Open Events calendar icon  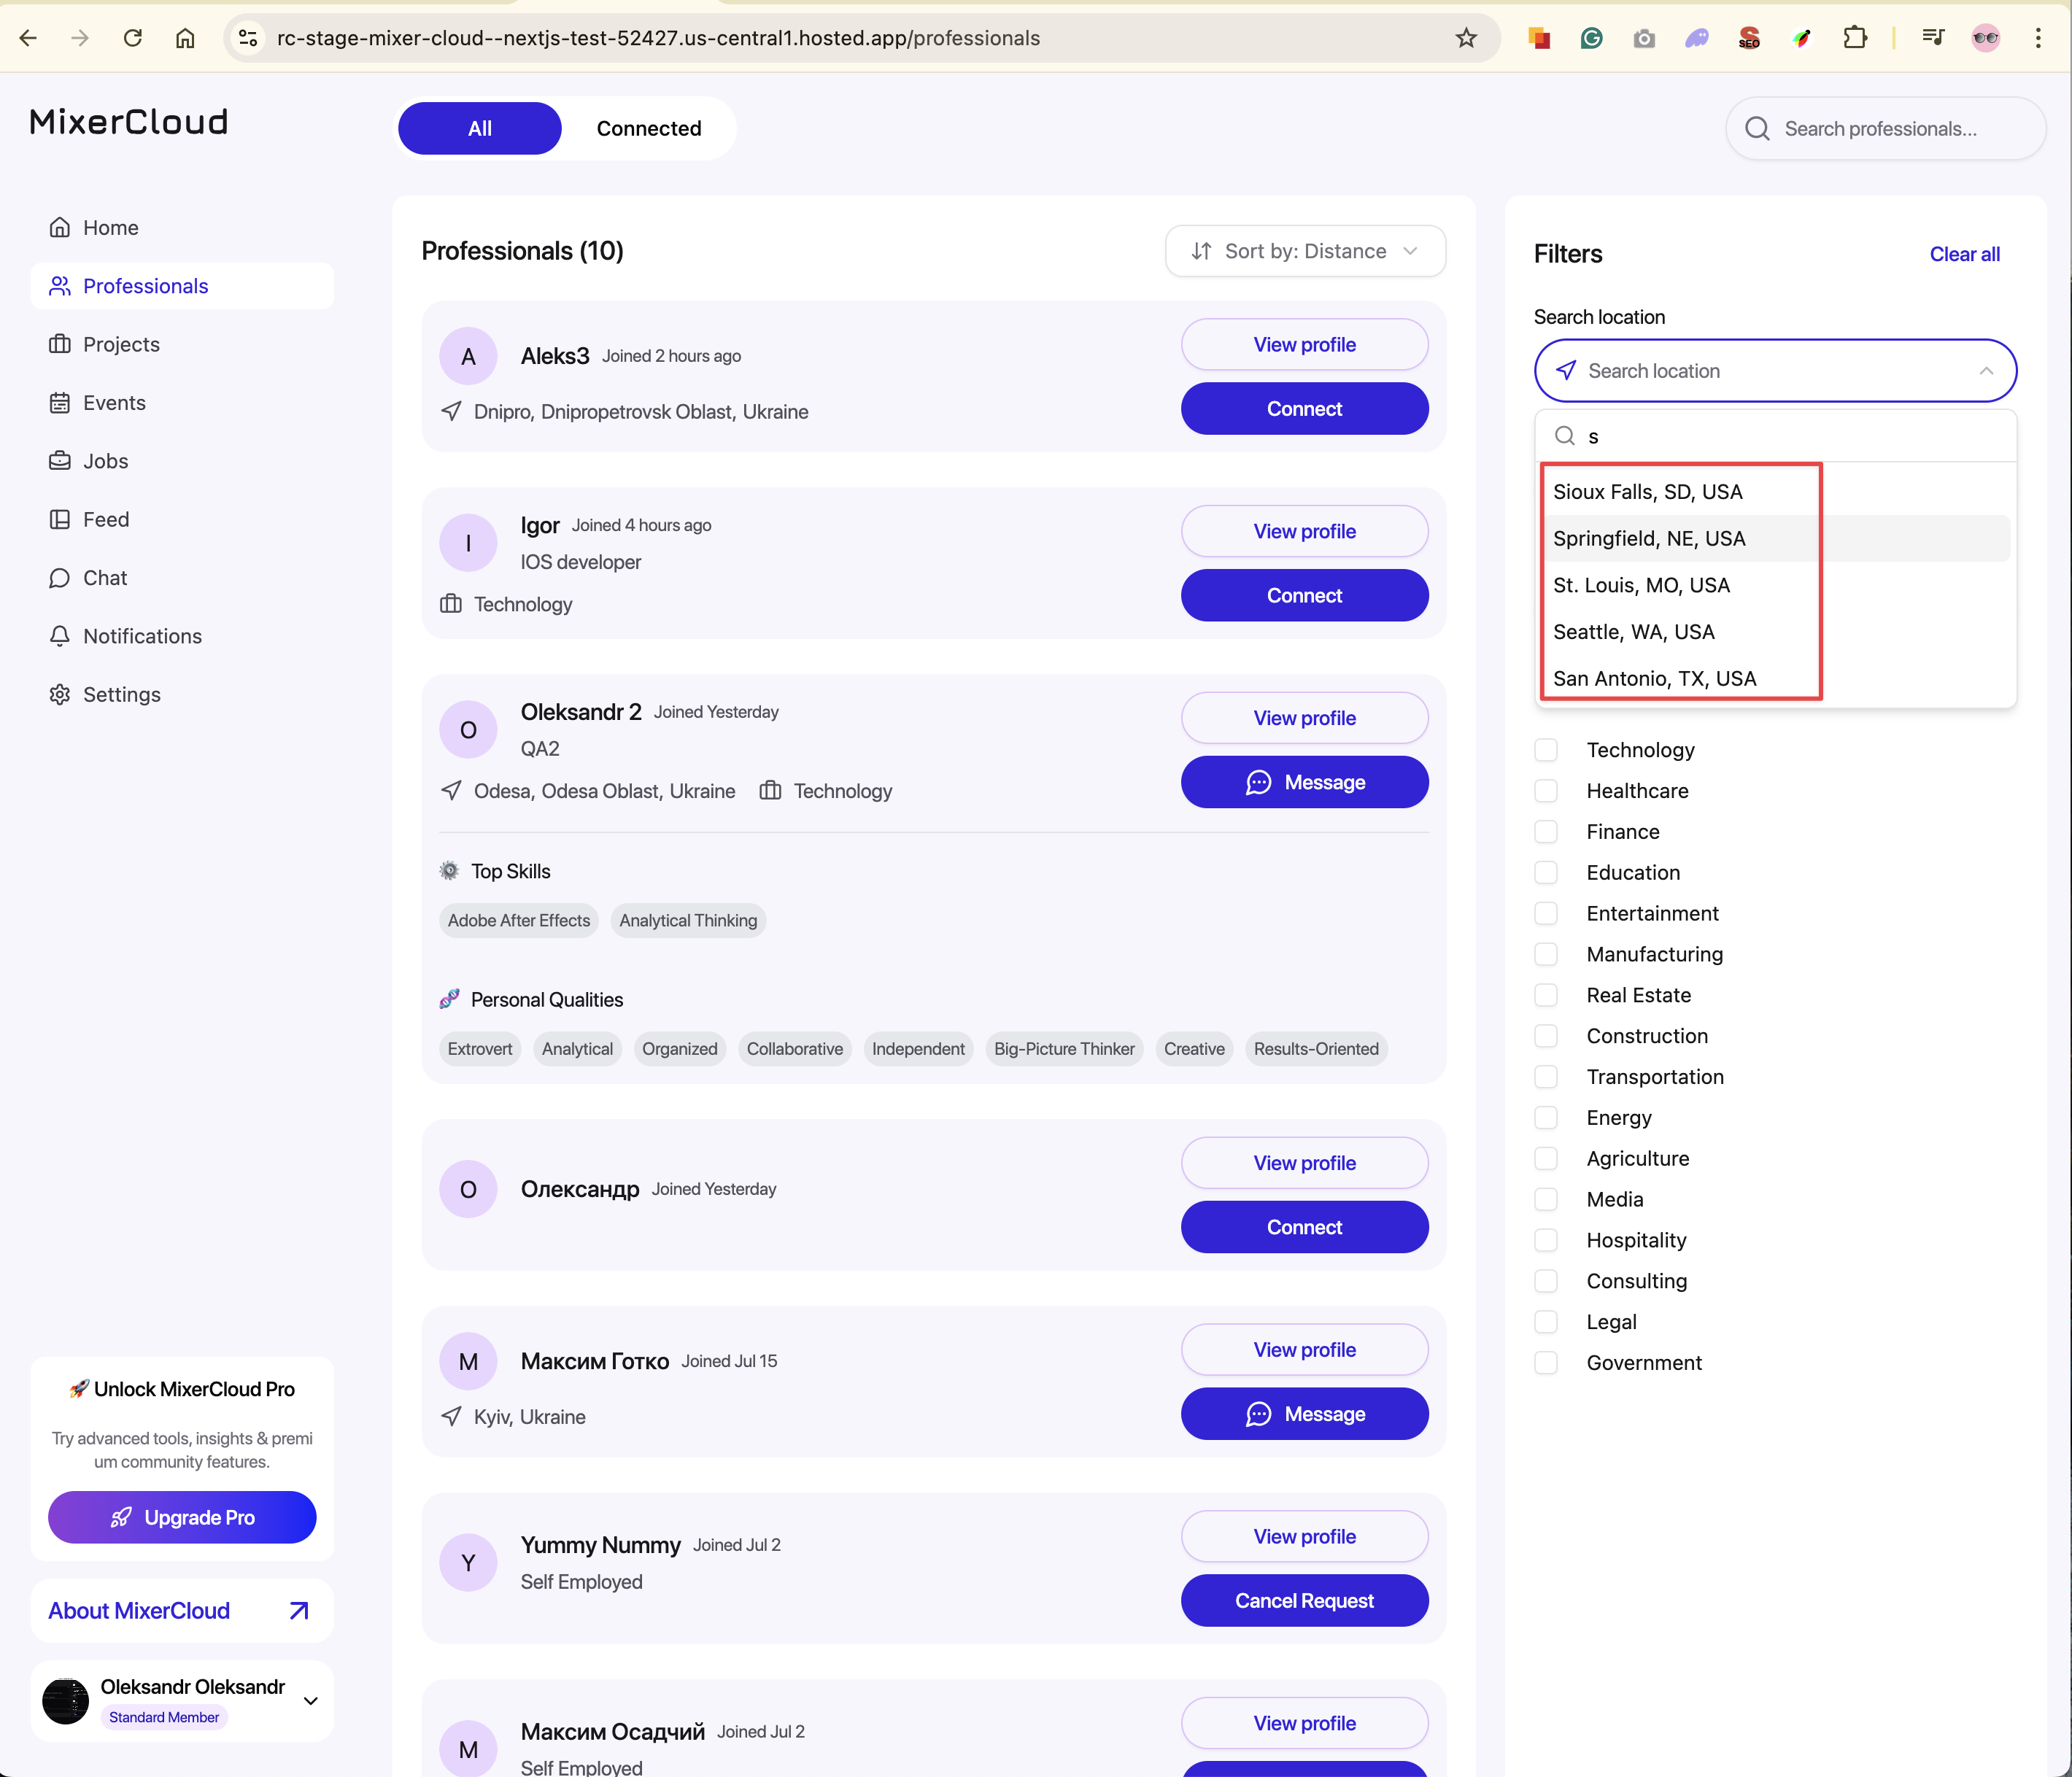coord(60,403)
